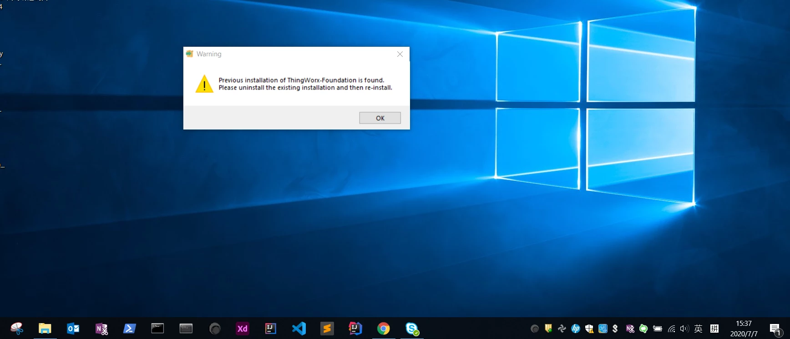The image size is (790, 339).
Task: Click the yellow shield tray icon with green dot
Action: [548, 328]
